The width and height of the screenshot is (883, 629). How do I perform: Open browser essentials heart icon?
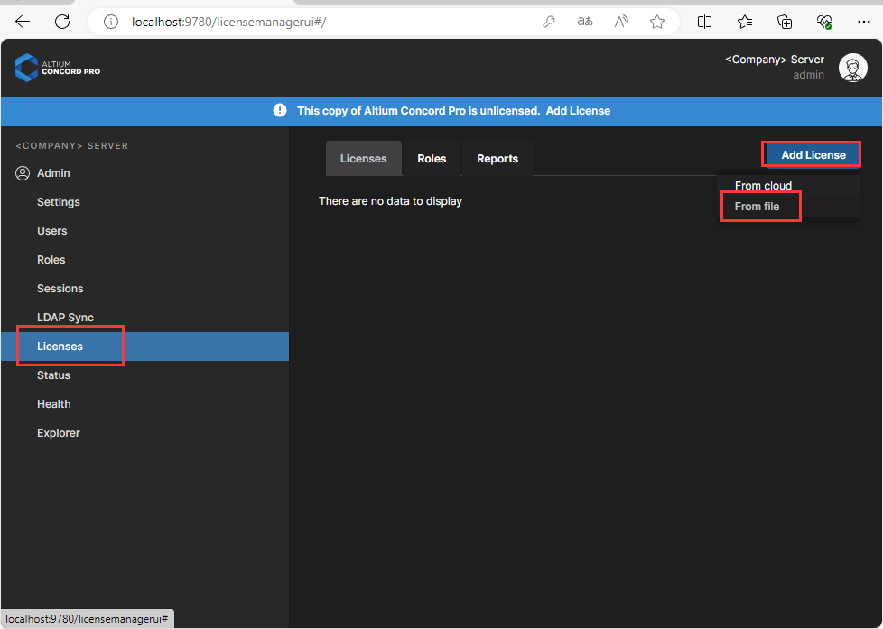pos(824,22)
